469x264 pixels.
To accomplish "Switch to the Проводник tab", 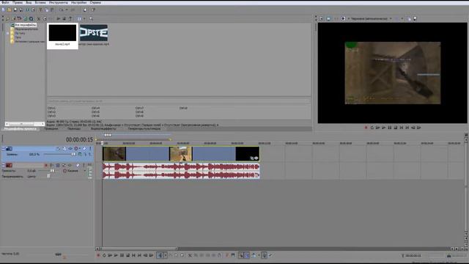I will pos(51,129).
